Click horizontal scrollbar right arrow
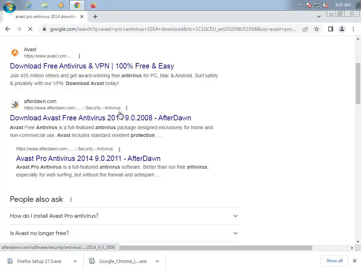 pyautogui.click(x=352, y=248)
